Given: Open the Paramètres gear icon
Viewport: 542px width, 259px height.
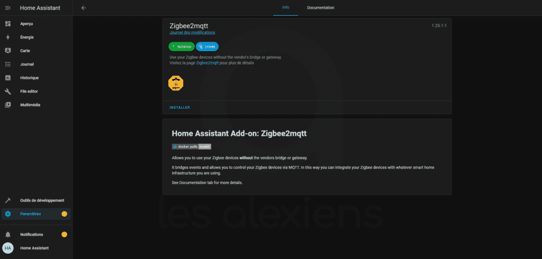Looking at the screenshot, I should pyautogui.click(x=8, y=214).
